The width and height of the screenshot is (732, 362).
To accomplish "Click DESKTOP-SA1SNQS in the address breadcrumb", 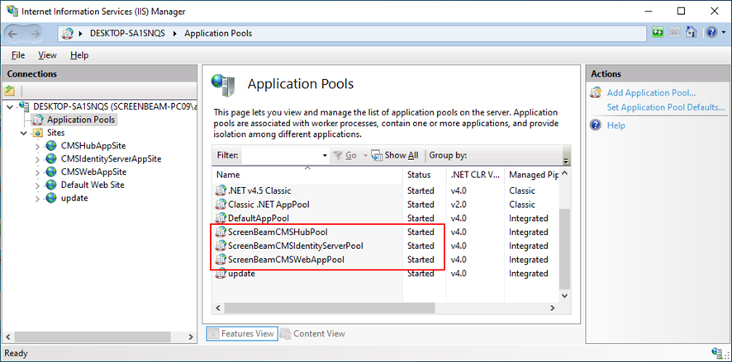I will click(x=127, y=33).
